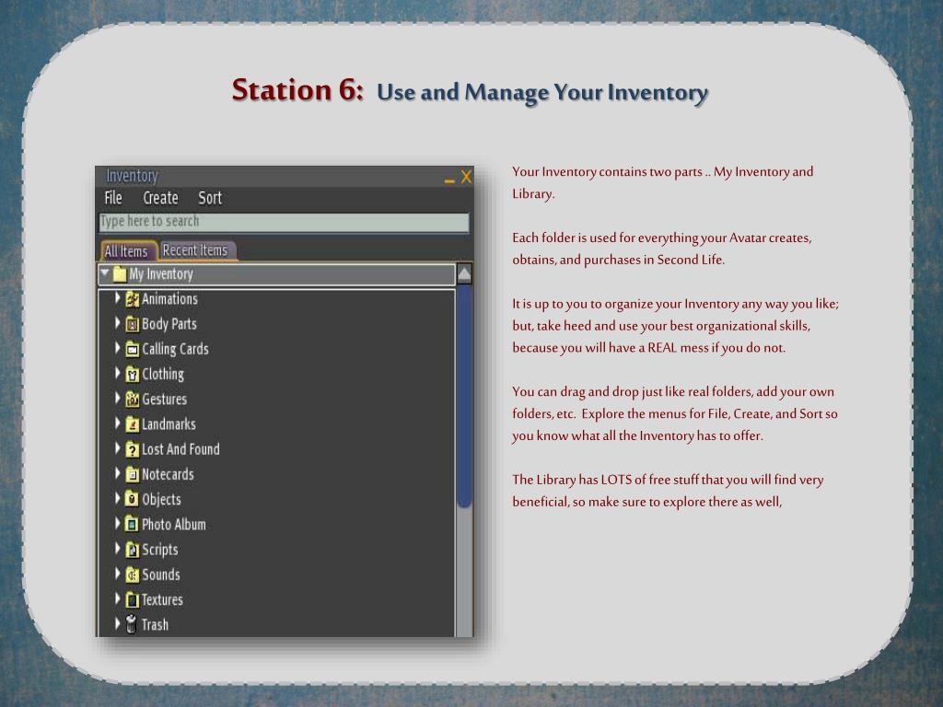Click the Clothing folder icon

click(133, 375)
